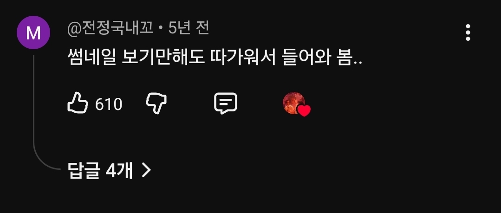
Task: Tap the creator's small circular avatar
Action: tap(293, 103)
